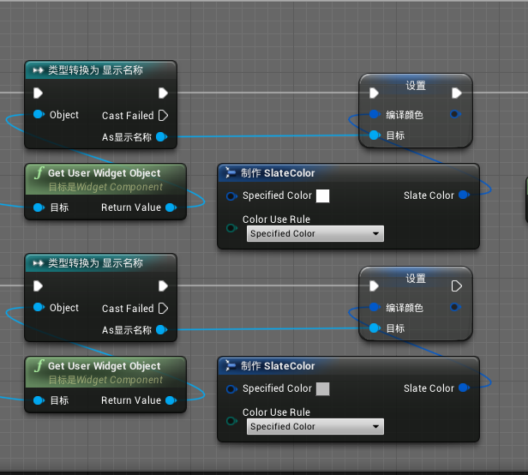This screenshot has width=528, height=475.
Task: Click exec input pin of upper cast node
Action: pos(38,93)
